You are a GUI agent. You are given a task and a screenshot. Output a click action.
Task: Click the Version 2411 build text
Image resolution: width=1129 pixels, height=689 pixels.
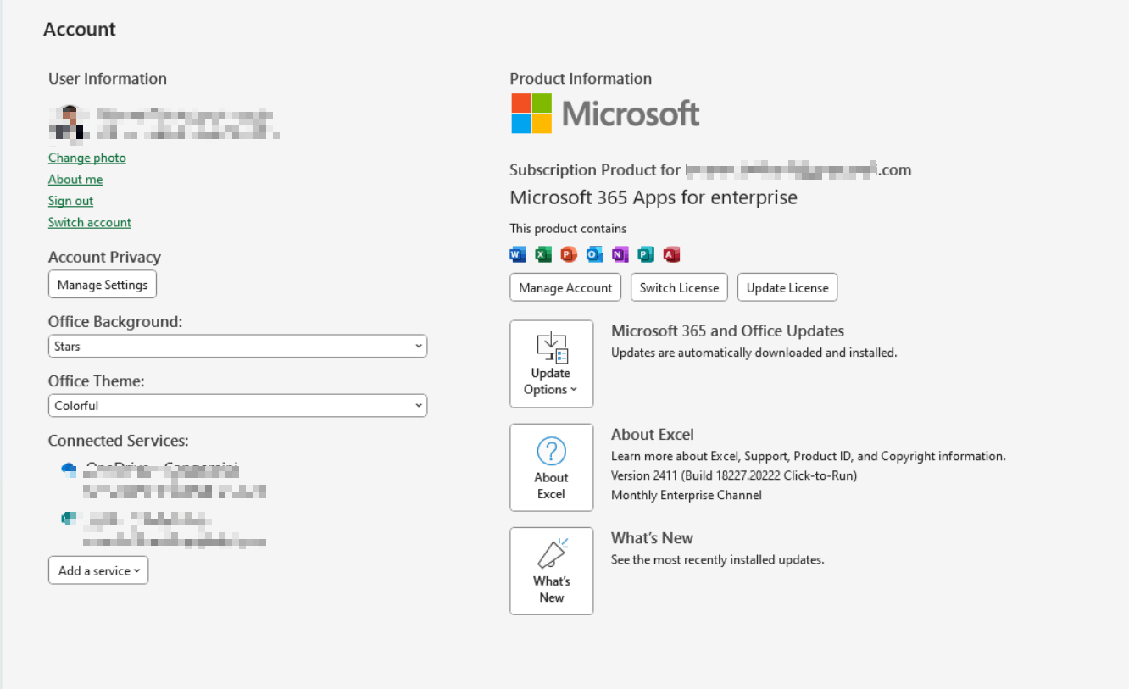point(734,475)
